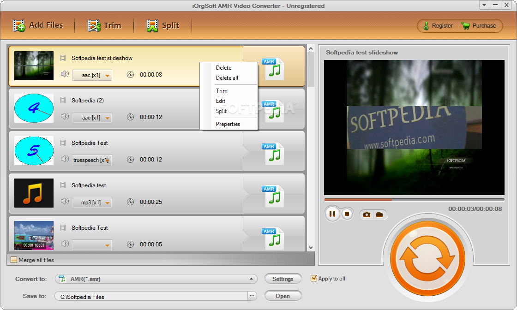The image size is (517, 310).
Task: Click film icon next to Softpedia test slideshow
Action: [x=63, y=58]
